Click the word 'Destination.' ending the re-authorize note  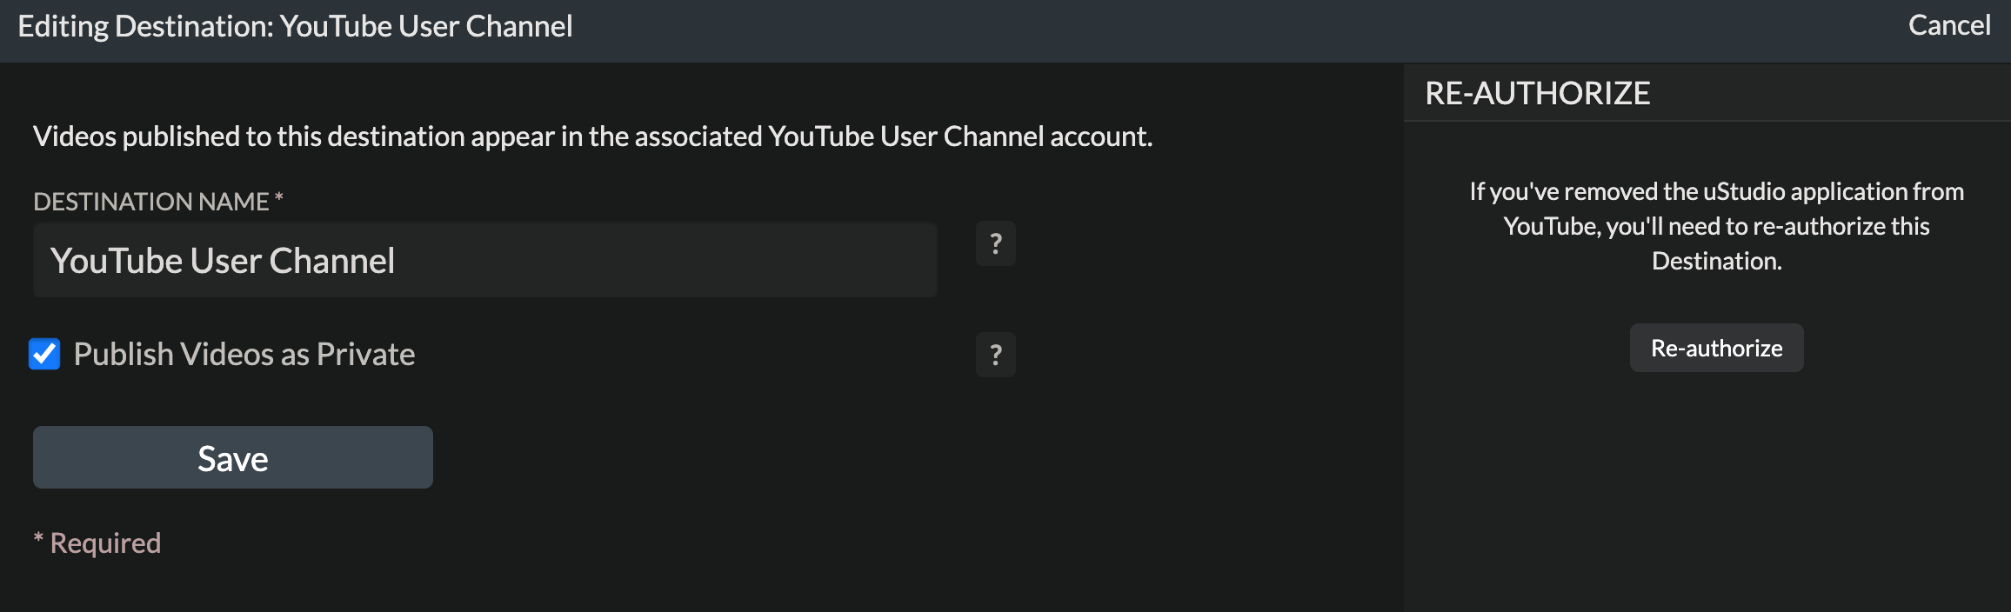[x=1716, y=261]
